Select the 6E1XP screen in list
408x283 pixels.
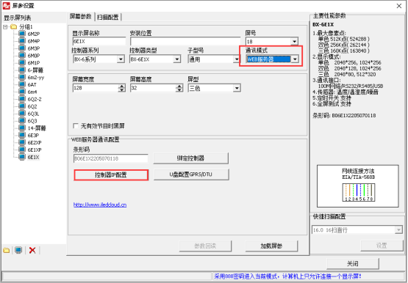35,150
